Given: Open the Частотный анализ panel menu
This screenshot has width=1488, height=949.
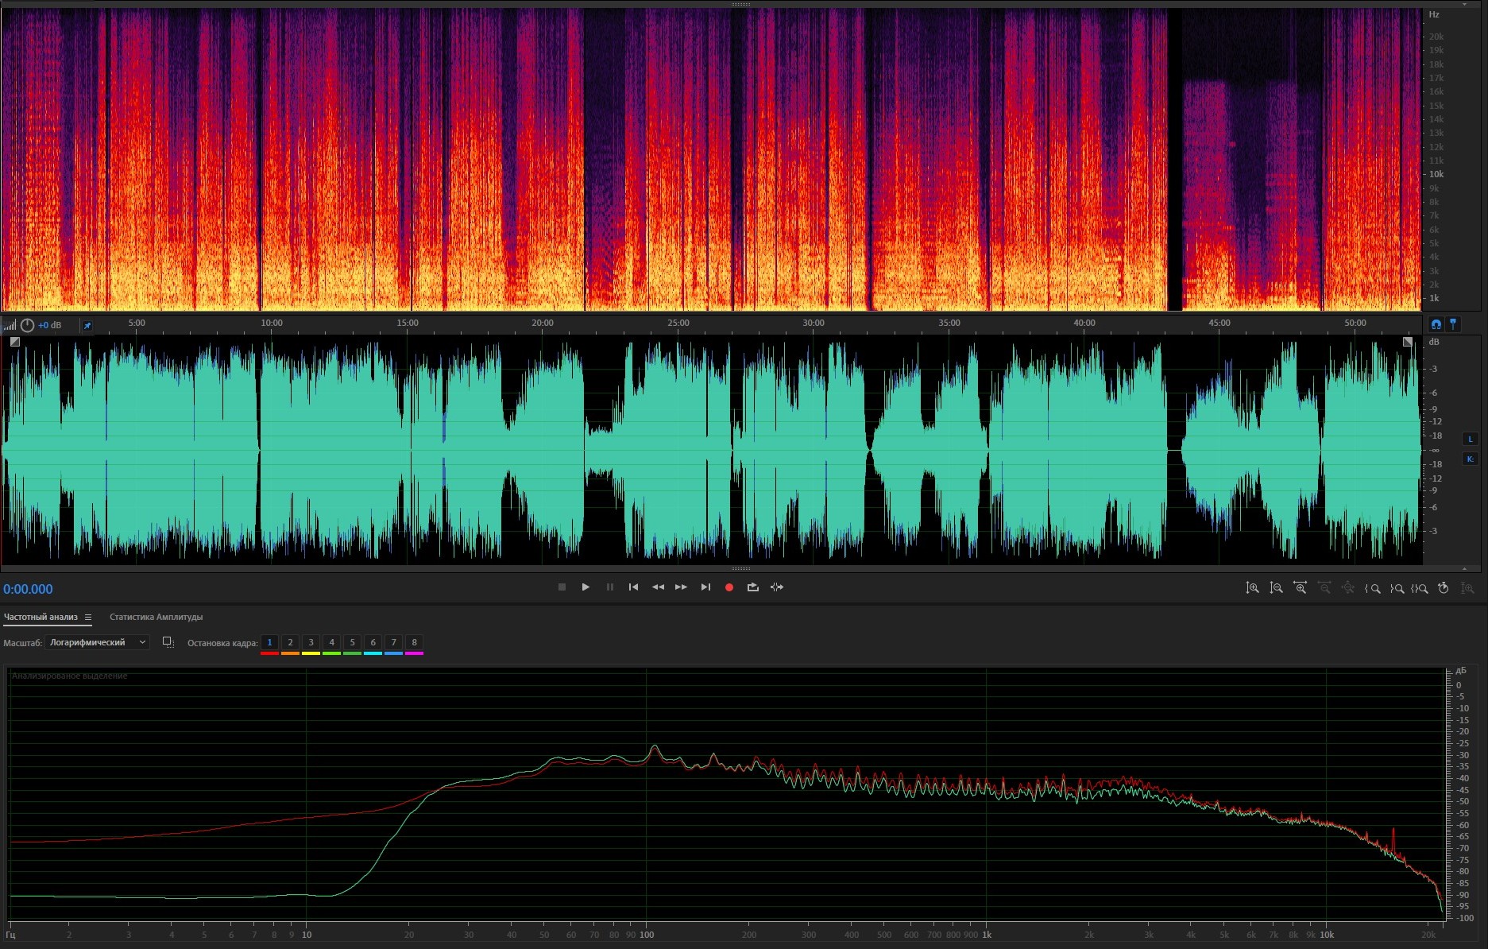Looking at the screenshot, I should (x=88, y=618).
